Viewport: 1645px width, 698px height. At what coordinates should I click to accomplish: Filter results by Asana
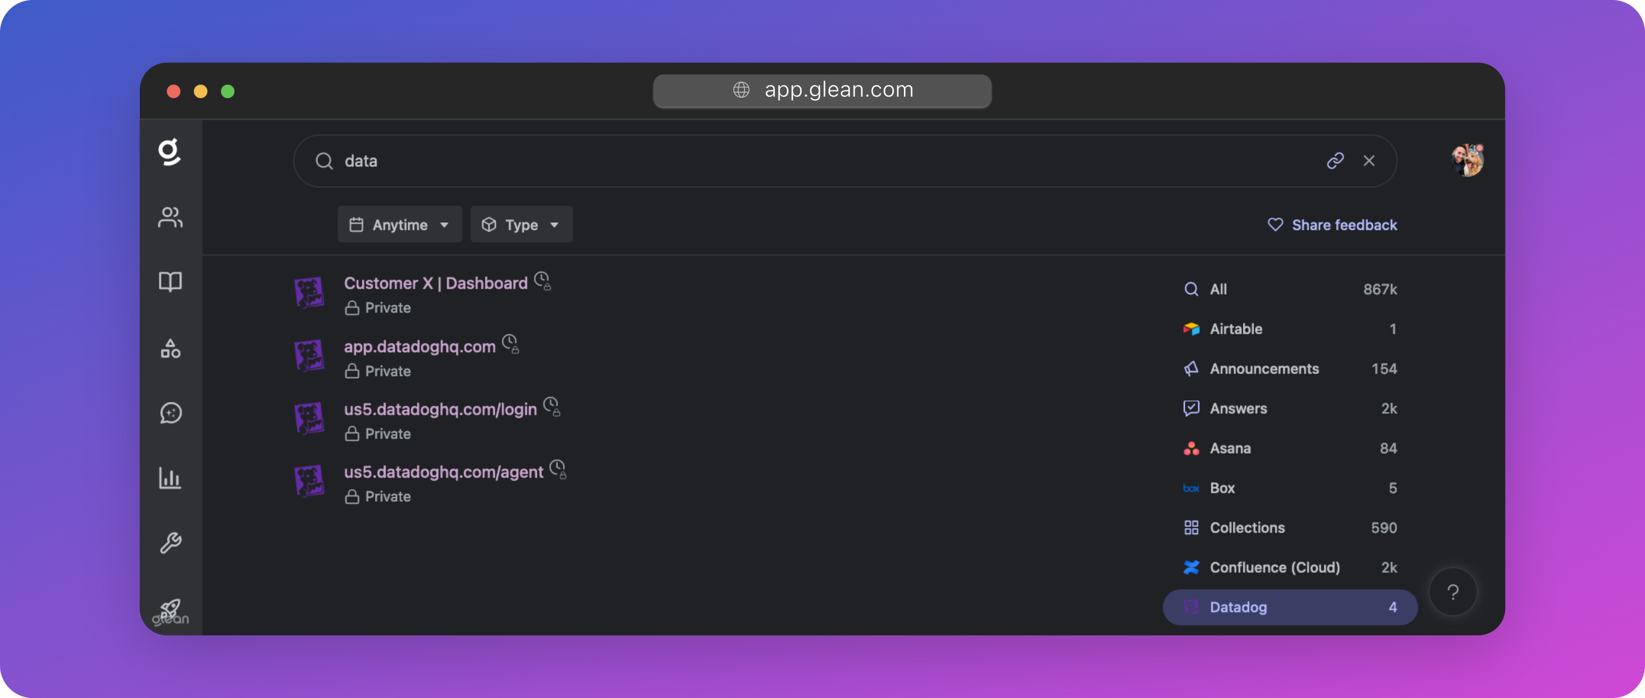coord(1289,448)
